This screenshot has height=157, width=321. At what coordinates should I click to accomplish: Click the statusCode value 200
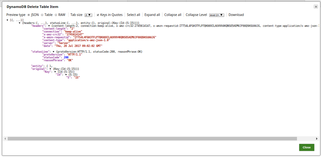click(x=66, y=57)
